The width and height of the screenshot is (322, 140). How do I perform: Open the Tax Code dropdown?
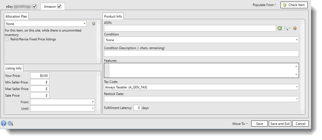point(297,87)
